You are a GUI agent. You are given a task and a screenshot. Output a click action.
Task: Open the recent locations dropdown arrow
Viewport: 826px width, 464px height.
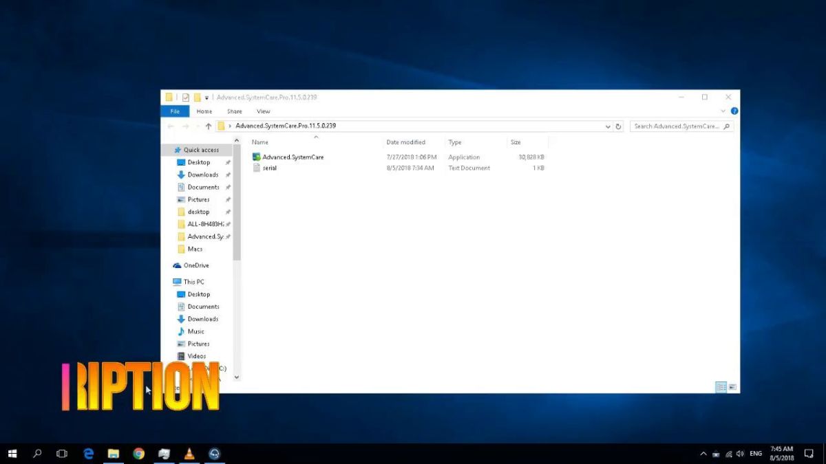coord(198,126)
